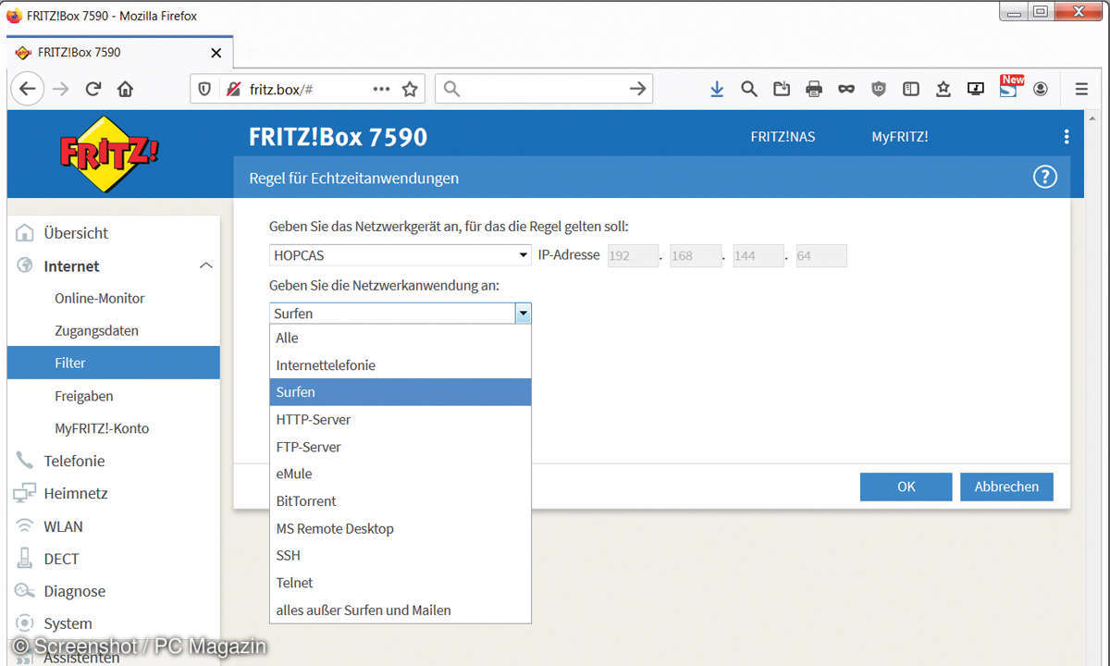The width and height of the screenshot is (1110, 666).
Task: Open the FRITZ!NAS link
Action: (x=783, y=137)
